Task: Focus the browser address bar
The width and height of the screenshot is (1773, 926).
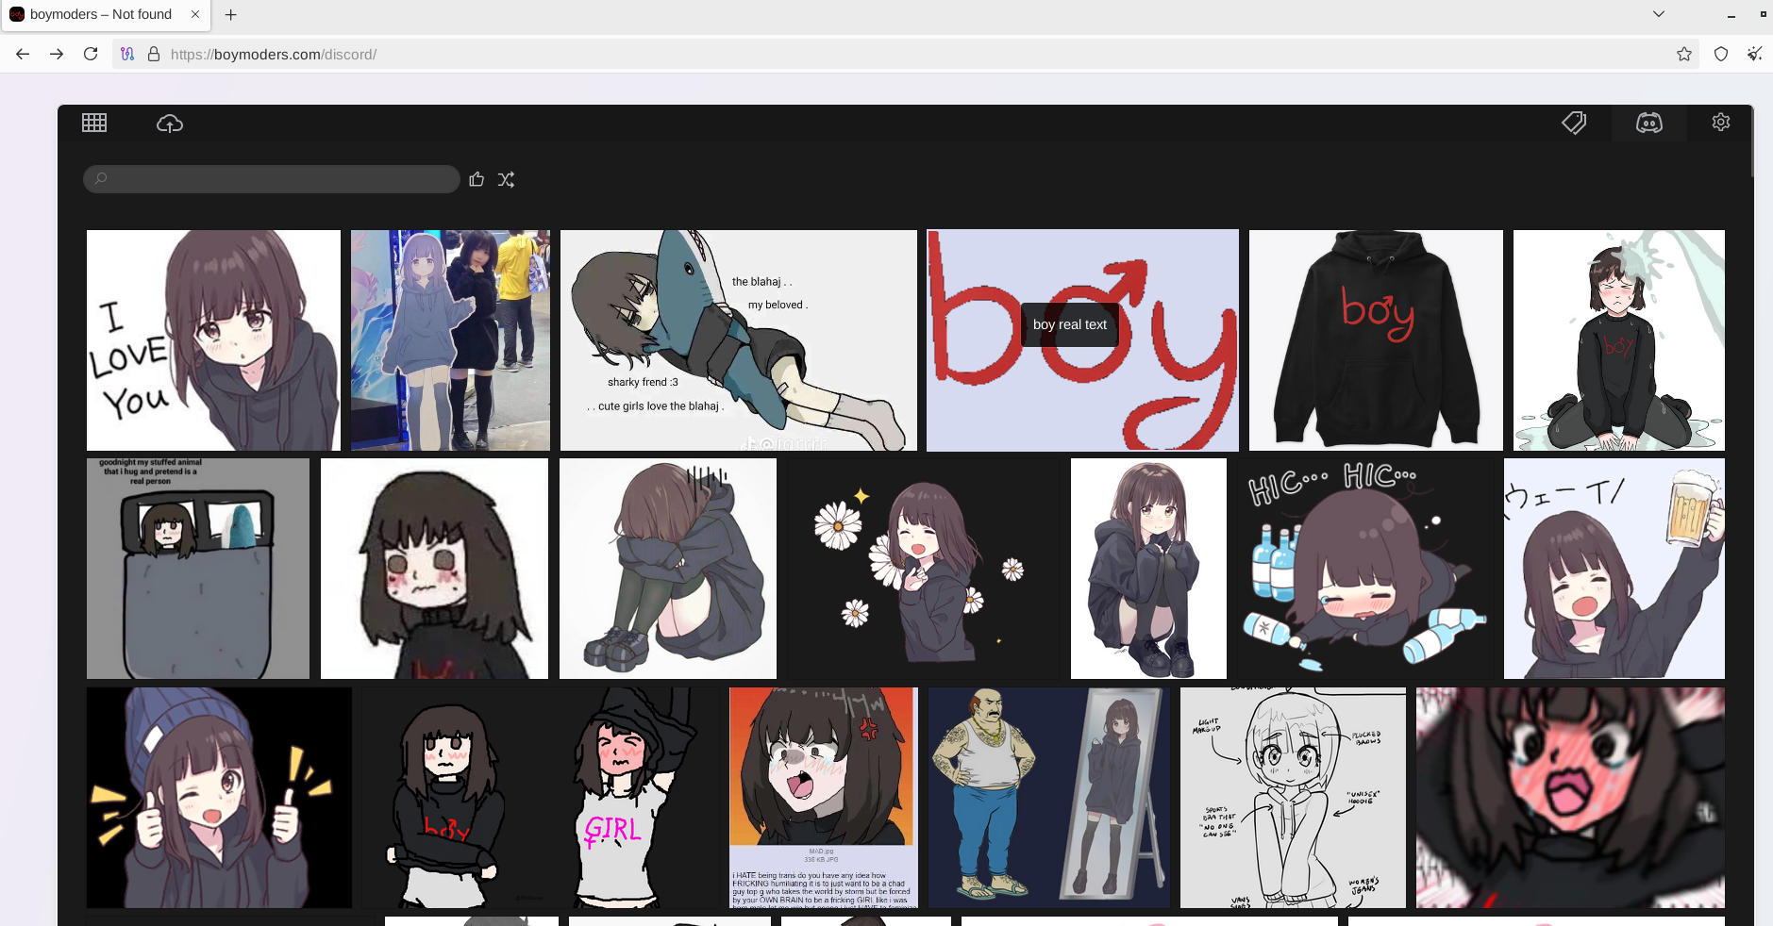Action: click(x=849, y=55)
